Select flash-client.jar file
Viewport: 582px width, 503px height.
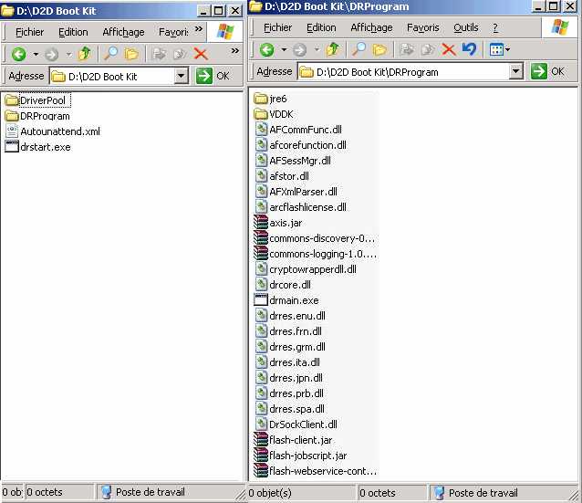(293, 440)
